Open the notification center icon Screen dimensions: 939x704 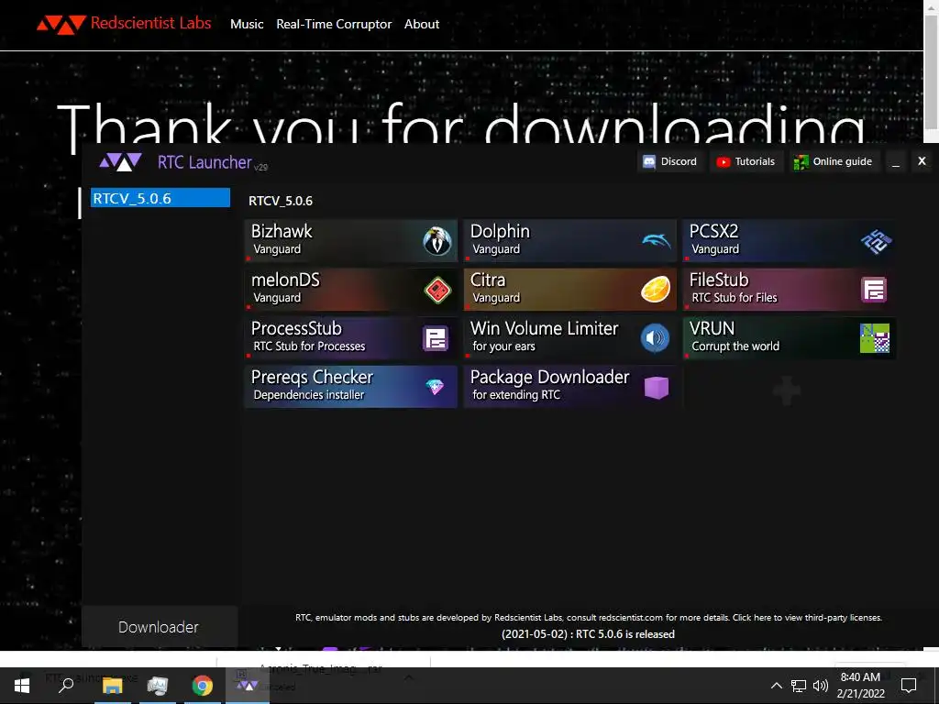tap(909, 686)
